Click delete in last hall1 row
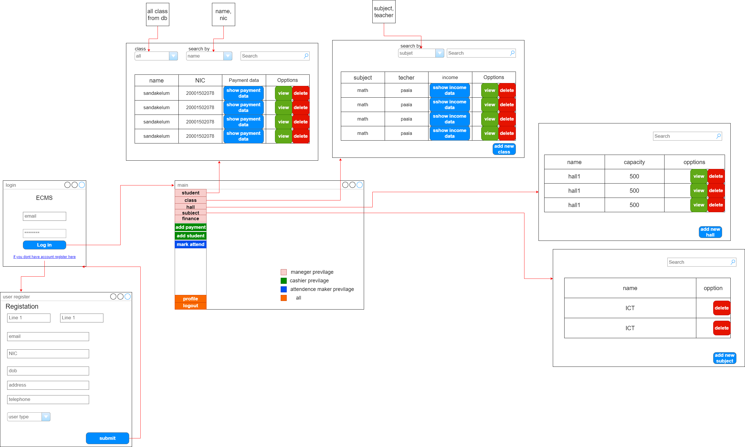Image resolution: width=745 pixels, height=447 pixels. point(716,205)
